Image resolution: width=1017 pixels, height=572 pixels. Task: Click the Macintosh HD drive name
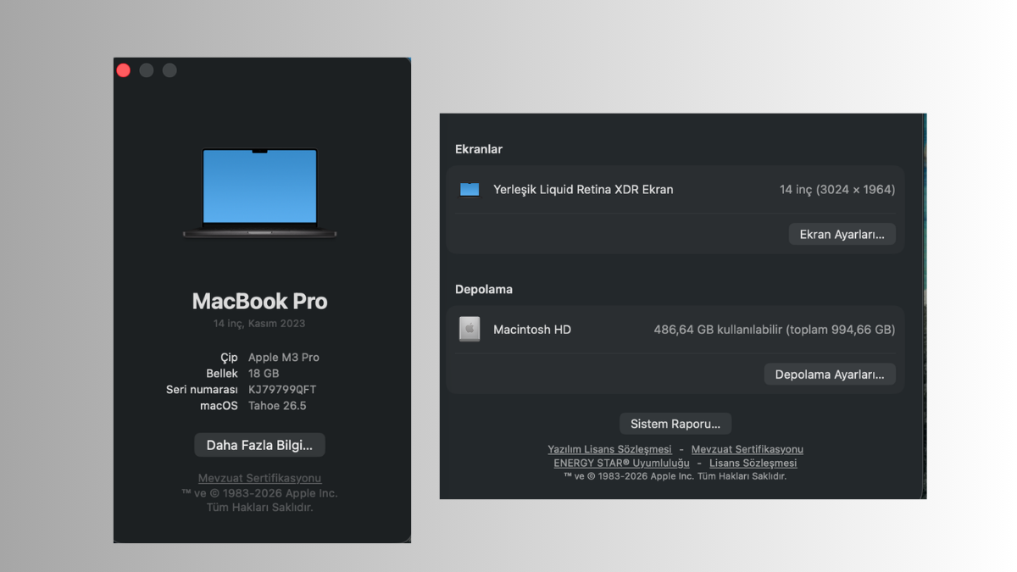532,330
